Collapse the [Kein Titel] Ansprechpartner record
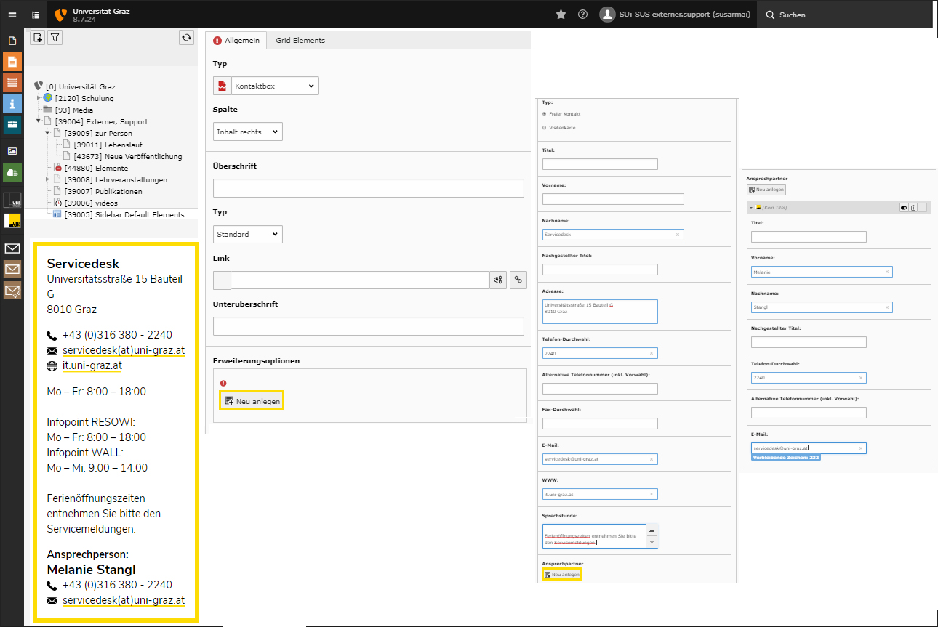This screenshot has width=938, height=627. [751, 207]
